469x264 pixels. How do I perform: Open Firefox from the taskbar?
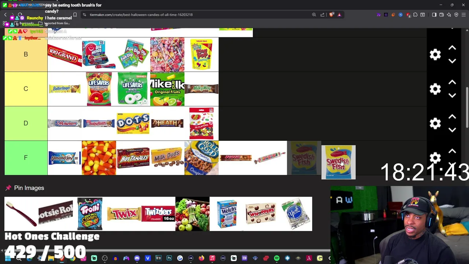tap(201, 258)
